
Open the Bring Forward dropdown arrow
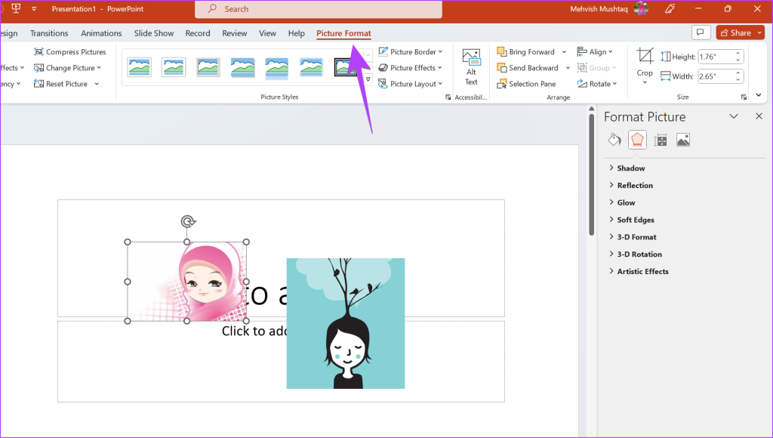564,52
